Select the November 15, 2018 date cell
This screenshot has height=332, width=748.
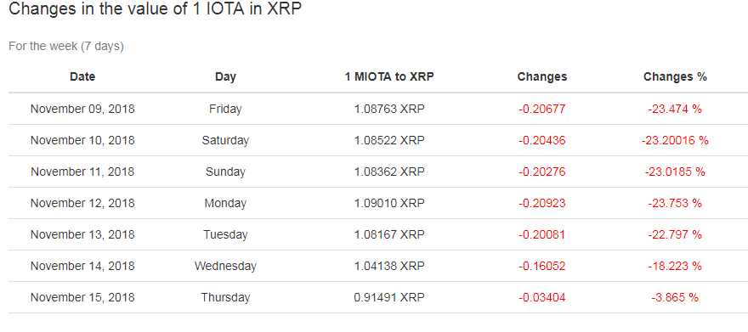tap(82, 298)
